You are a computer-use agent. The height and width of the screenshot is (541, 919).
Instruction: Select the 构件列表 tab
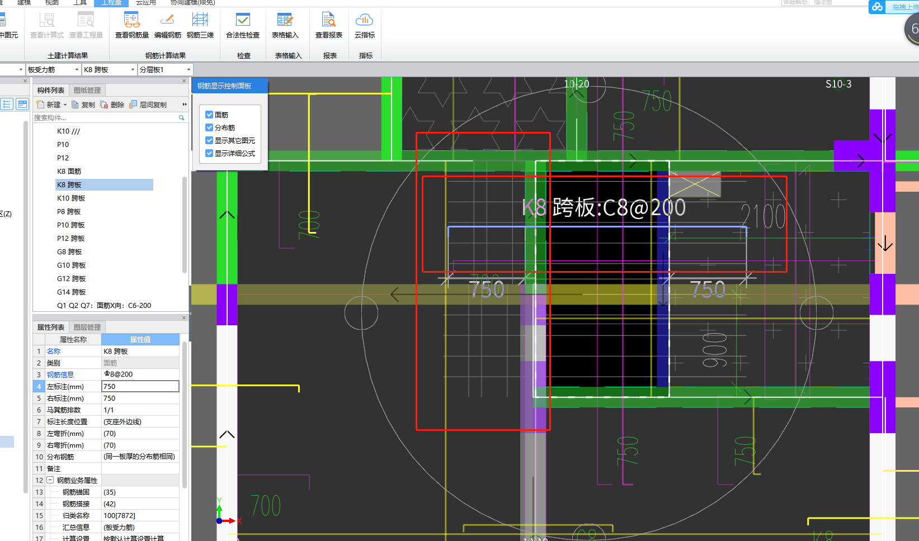(51, 91)
